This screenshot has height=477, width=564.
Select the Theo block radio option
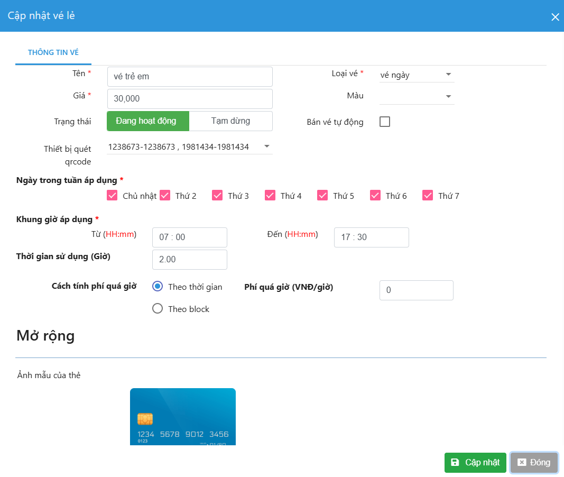click(x=157, y=309)
